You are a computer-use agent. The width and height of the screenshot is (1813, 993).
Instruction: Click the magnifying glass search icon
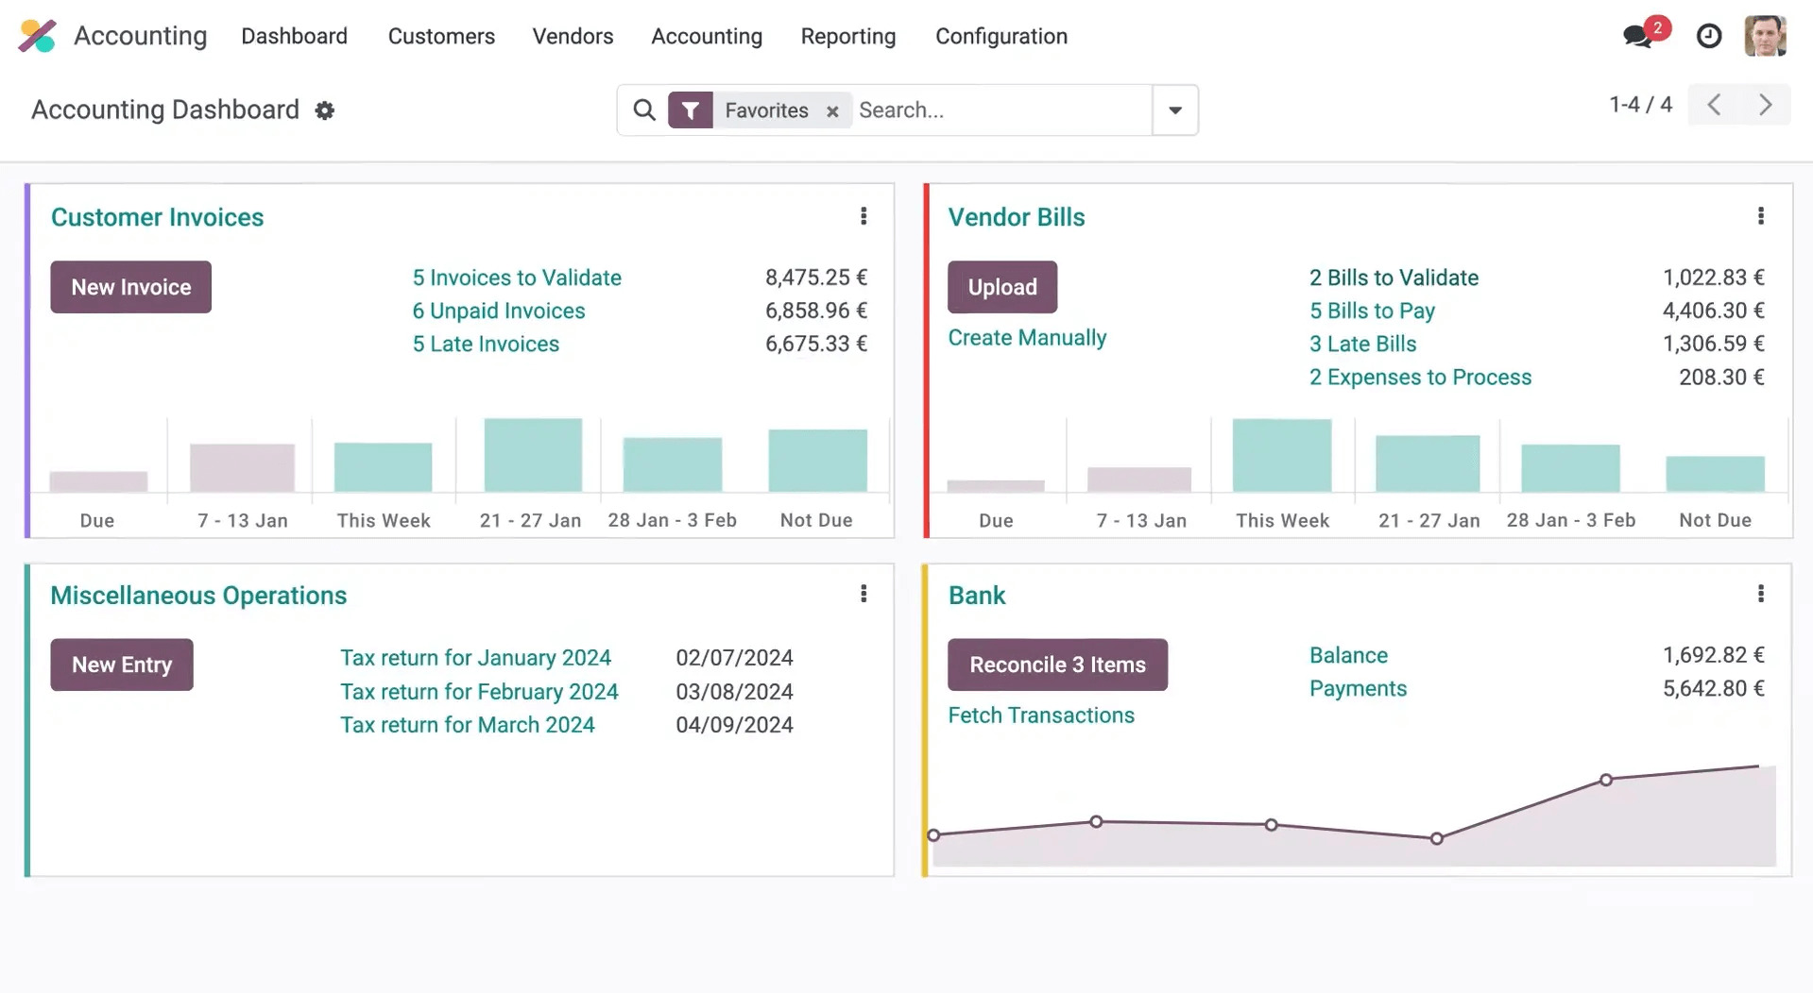pos(643,109)
